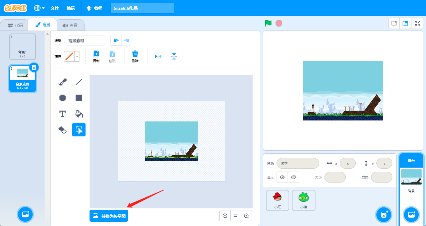
Task: Click the fill color swatch
Action: pyautogui.click(x=69, y=56)
